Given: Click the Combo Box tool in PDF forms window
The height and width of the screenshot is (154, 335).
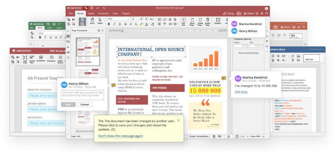Looking at the screenshot, I should [32, 59].
